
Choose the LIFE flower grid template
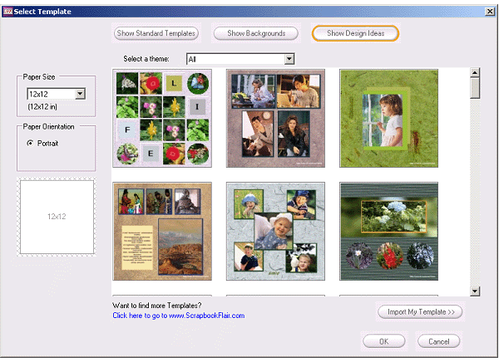coord(162,118)
